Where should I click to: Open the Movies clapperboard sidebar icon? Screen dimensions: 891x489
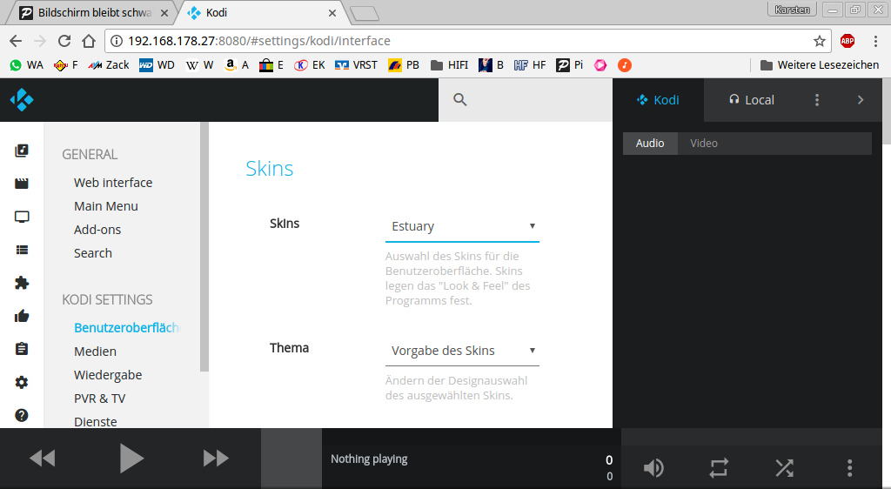[x=22, y=184]
